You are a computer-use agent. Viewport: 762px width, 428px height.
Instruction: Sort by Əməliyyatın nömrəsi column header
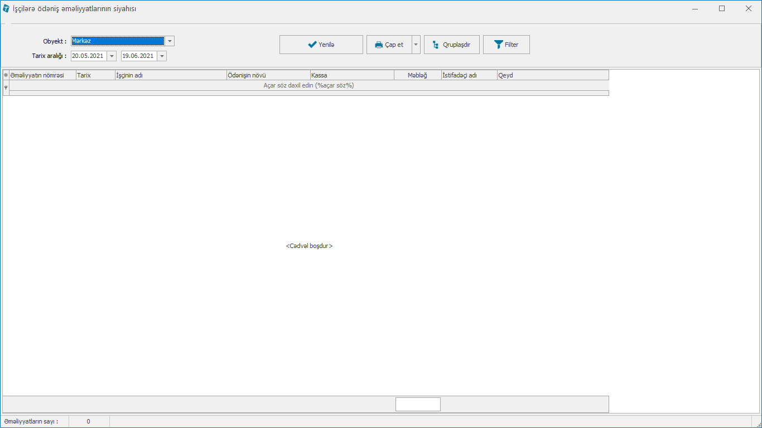point(42,75)
